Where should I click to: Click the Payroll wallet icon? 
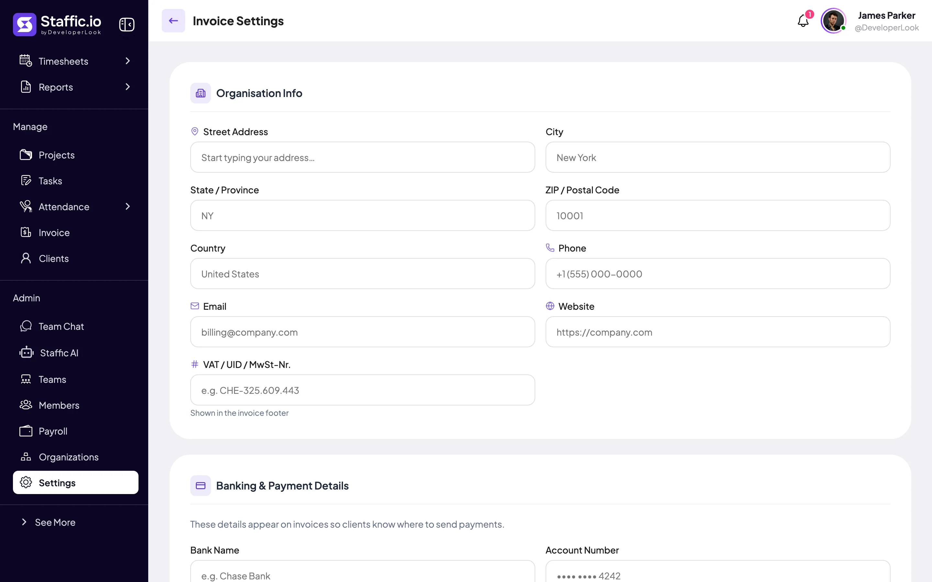26,431
